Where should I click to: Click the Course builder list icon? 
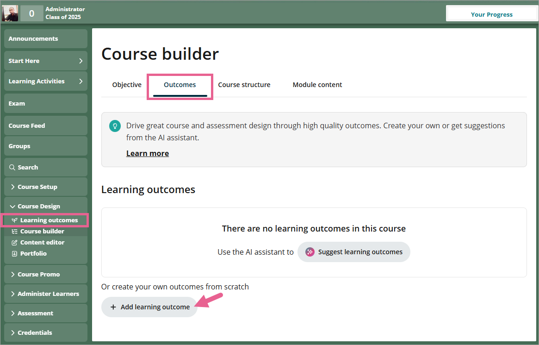[14, 232]
